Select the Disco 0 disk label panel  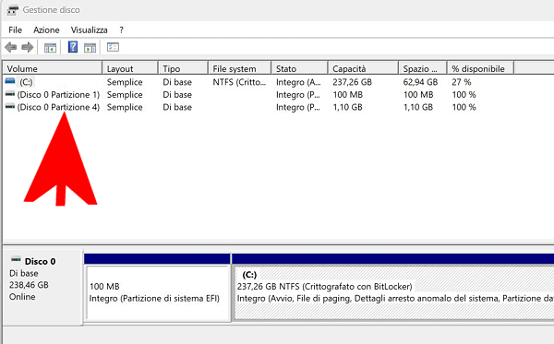[42, 287]
